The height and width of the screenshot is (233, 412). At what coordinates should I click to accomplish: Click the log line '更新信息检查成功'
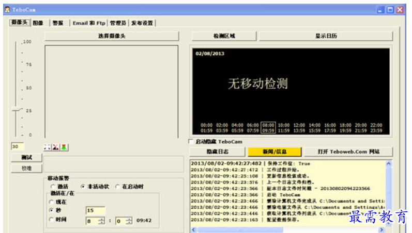point(250,176)
